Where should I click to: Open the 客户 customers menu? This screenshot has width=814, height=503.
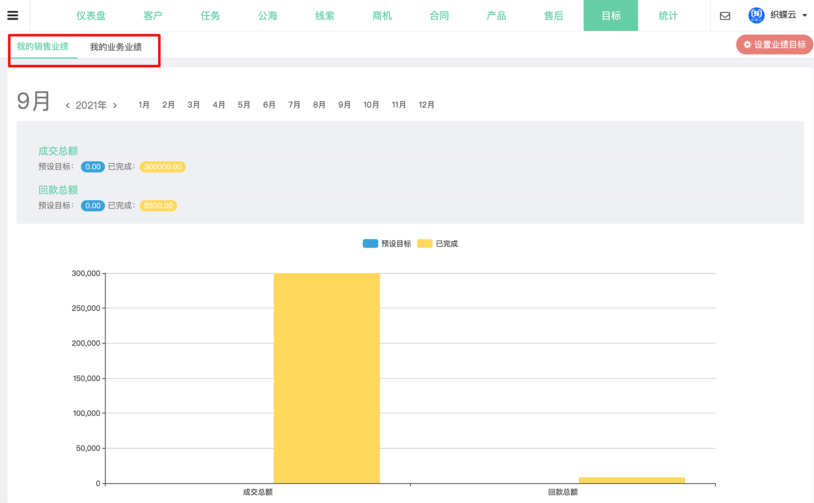pyautogui.click(x=153, y=15)
